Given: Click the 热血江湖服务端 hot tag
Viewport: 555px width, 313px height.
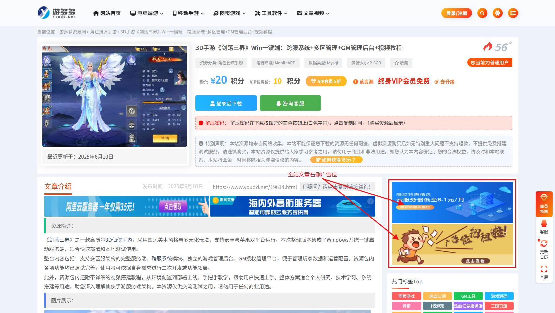Looking at the screenshot, I should coord(468,306).
